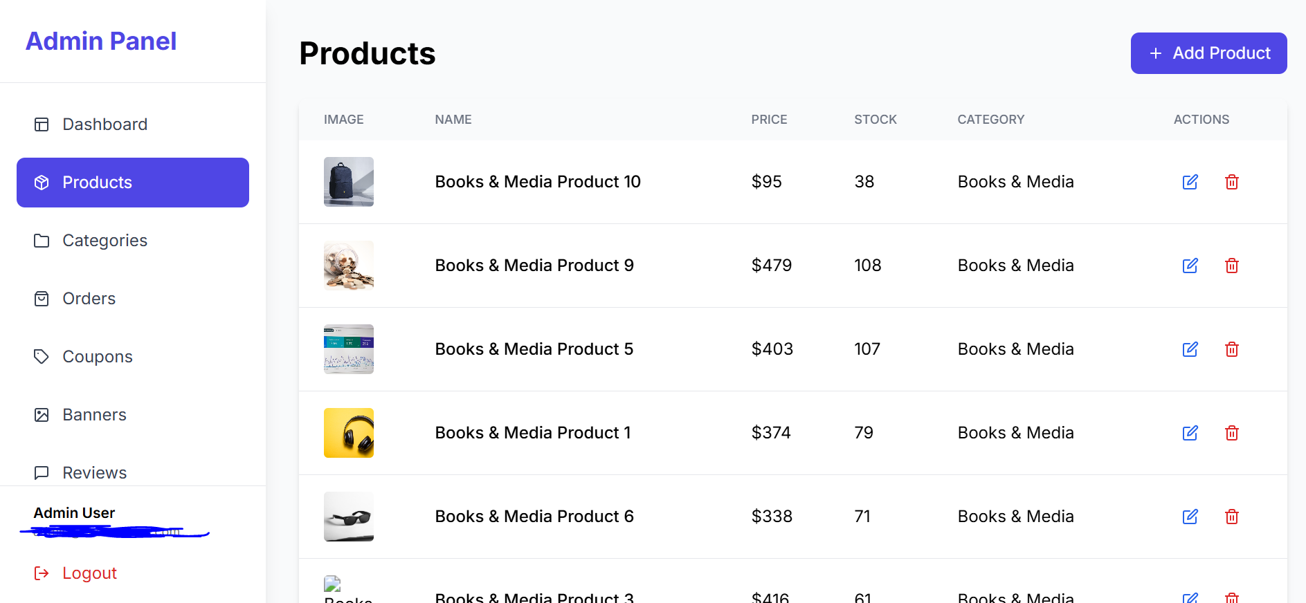Click edit icon for Product 9
Image resolution: width=1306 pixels, height=603 pixels.
[1190, 266]
